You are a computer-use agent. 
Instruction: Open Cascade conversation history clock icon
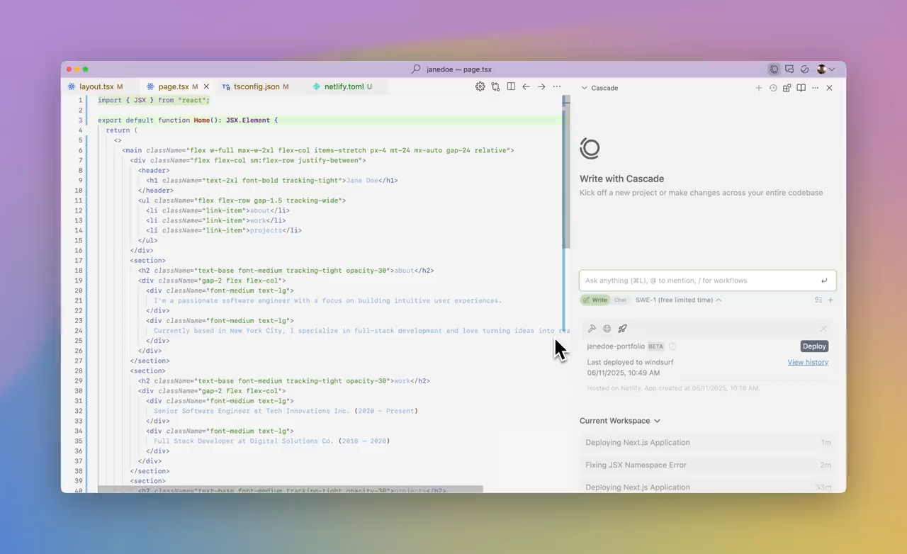tap(773, 88)
